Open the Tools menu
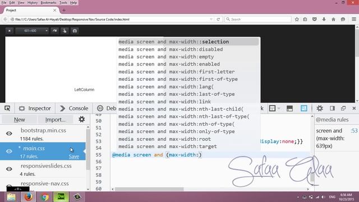 point(63,2)
